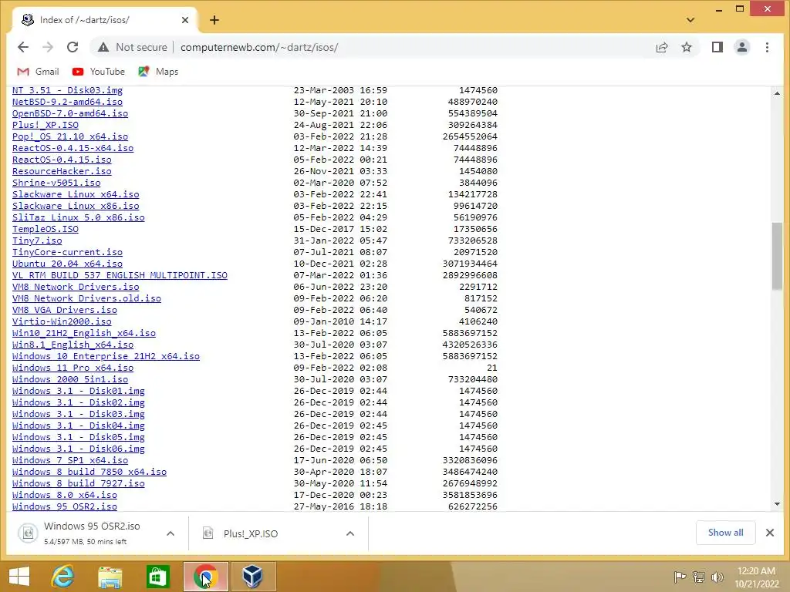Select the Index of /~dartz/isos/ tab

[x=103, y=20]
